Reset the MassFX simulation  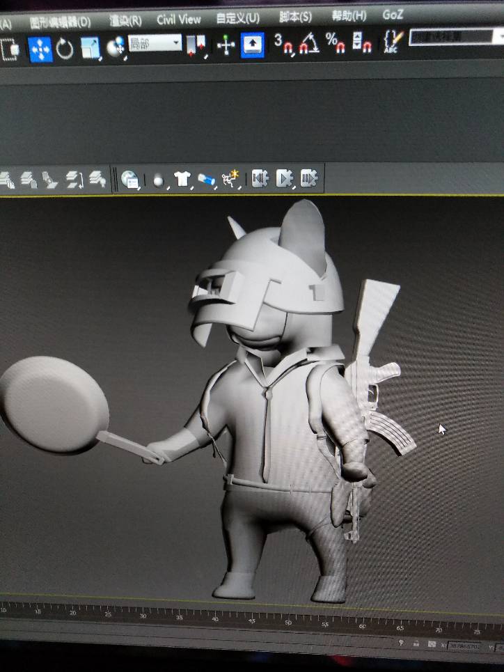(x=260, y=178)
